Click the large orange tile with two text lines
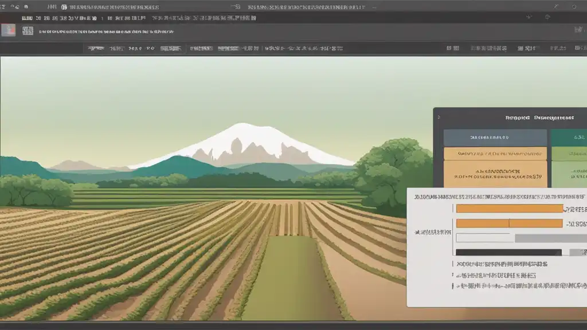 495,174
